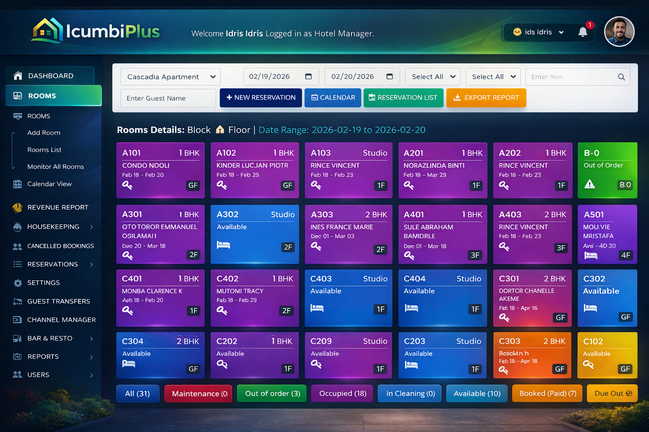Image resolution: width=649 pixels, height=432 pixels.
Task: Open the notifications bell
Action: click(583, 31)
